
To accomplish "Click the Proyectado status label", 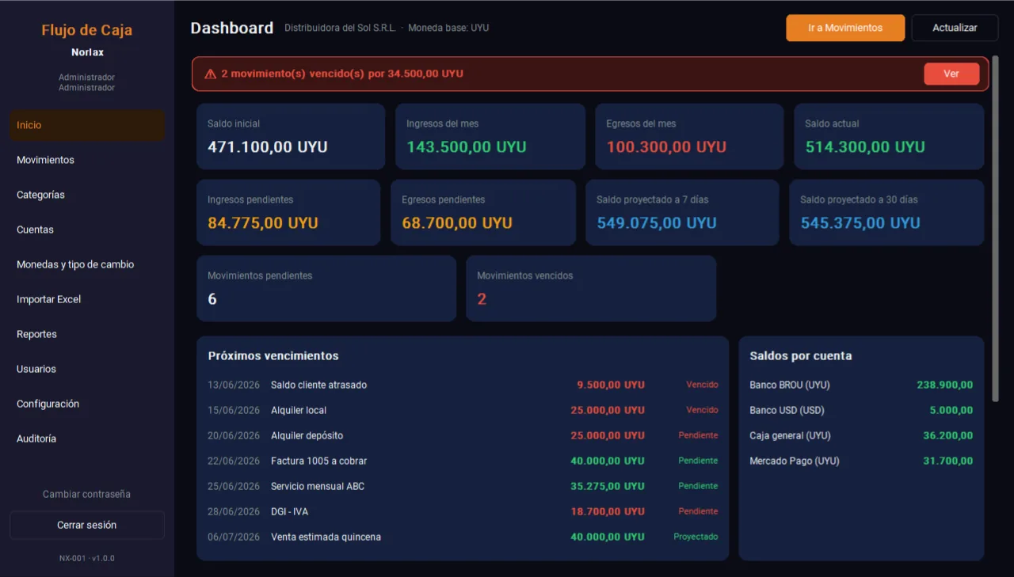I will 696,537.
